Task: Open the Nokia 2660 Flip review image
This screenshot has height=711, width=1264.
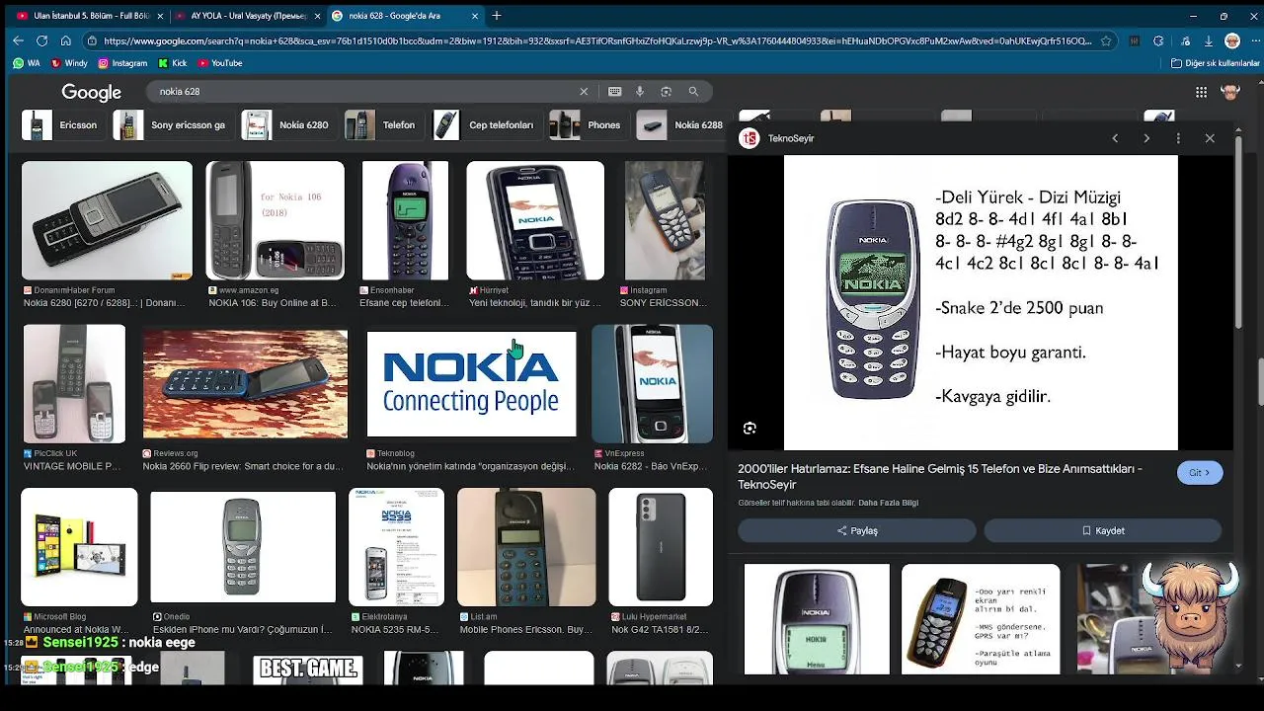Action: tap(245, 384)
